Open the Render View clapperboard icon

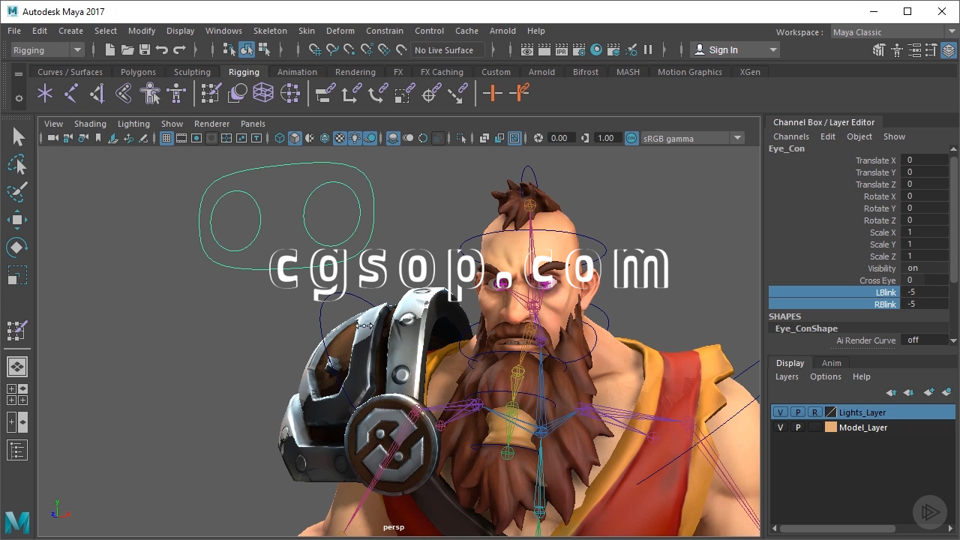[527, 50]
